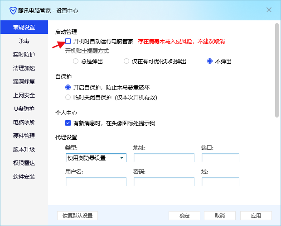Choose 仅在有可优化项时弹出 radio option

tap(126, 61)
